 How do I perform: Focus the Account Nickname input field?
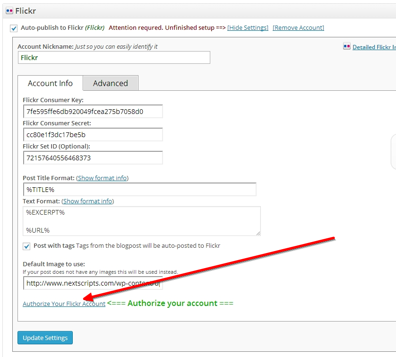[114, 58]
